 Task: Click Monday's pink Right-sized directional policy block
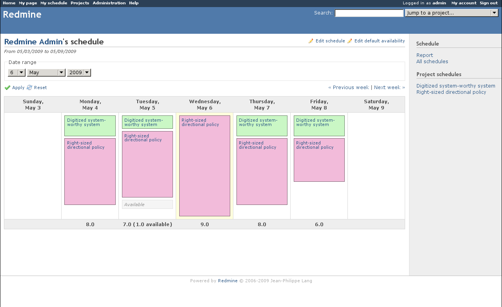[90, 172]
